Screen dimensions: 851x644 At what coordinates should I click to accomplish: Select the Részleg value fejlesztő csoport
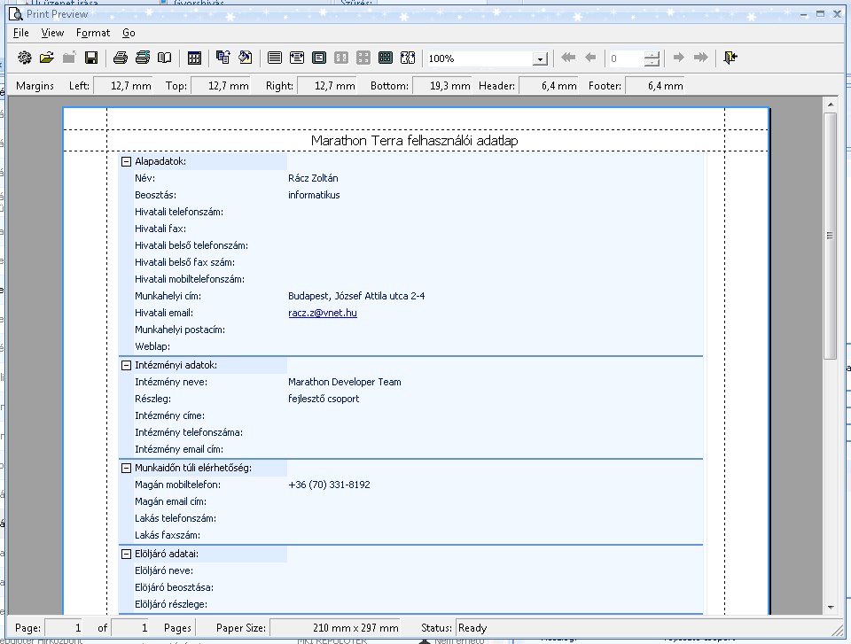pyautogui.click(x=324, y=399)
